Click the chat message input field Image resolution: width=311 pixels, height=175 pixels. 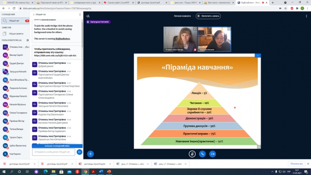pos(54,152)
